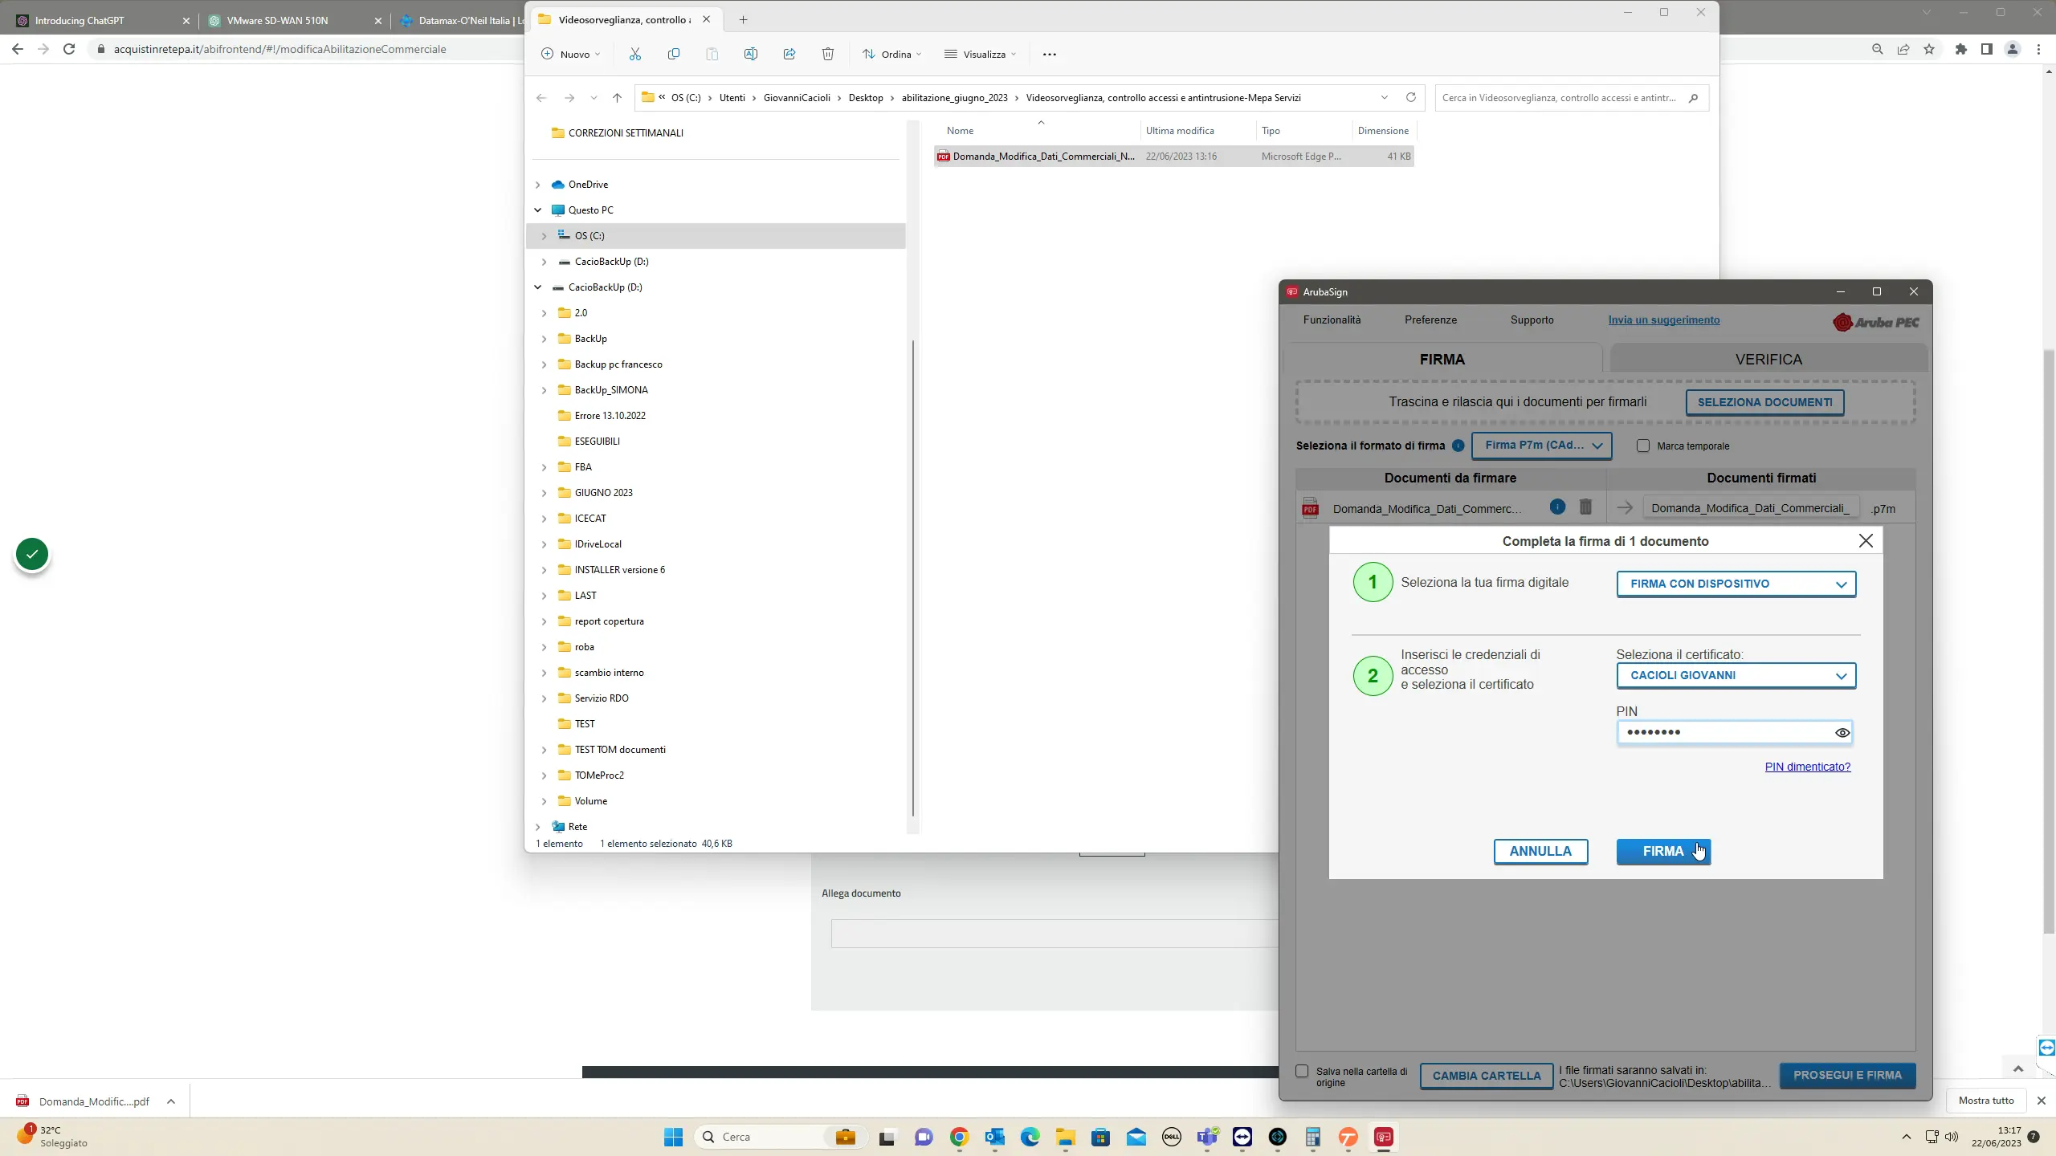Click the FIRMA button to sign
Screen dimensions: 2056x1156
[x=1663, y=851]
